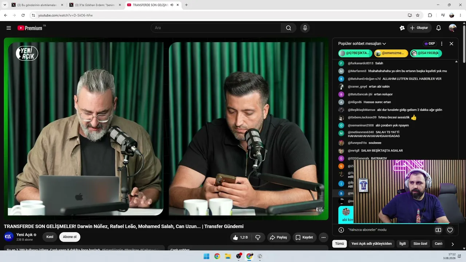Click the @GebereJackson39 chat username
Viewport: 466px width, 262px height.
pyautogui.click(x=362, y=118)
